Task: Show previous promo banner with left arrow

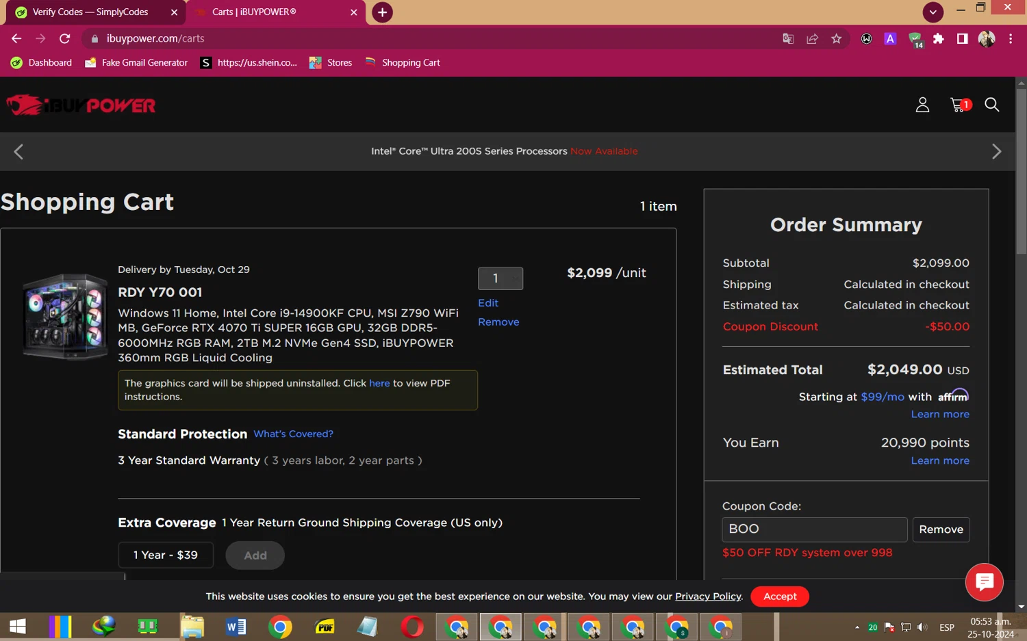Action: click(18, 152)
